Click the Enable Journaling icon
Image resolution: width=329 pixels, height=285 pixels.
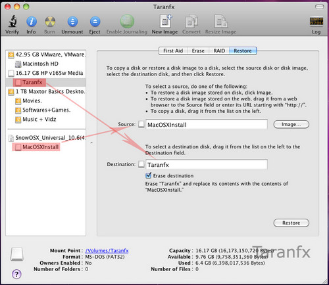point(127,22)
